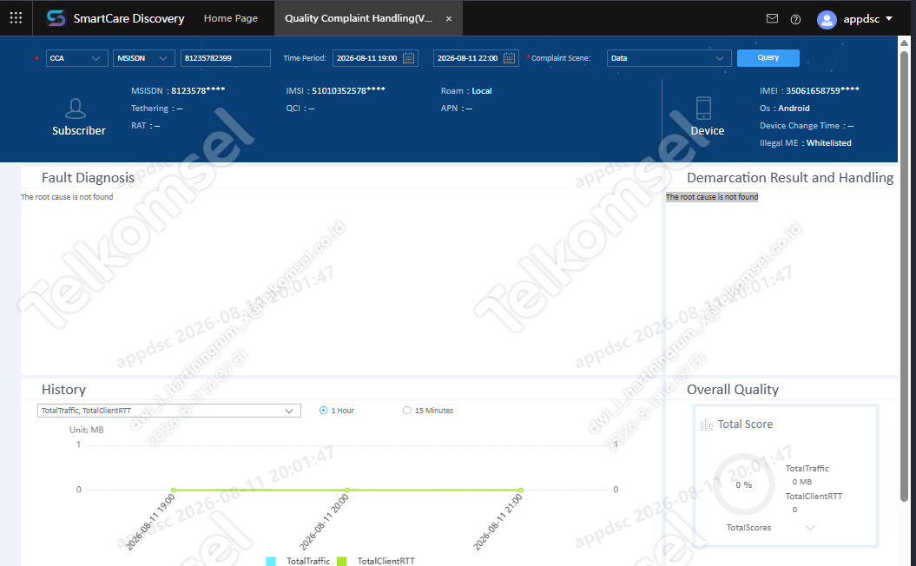
Task: Click the page vertical scrollbar
Action: pyautogui.click(x=905, y=274)
